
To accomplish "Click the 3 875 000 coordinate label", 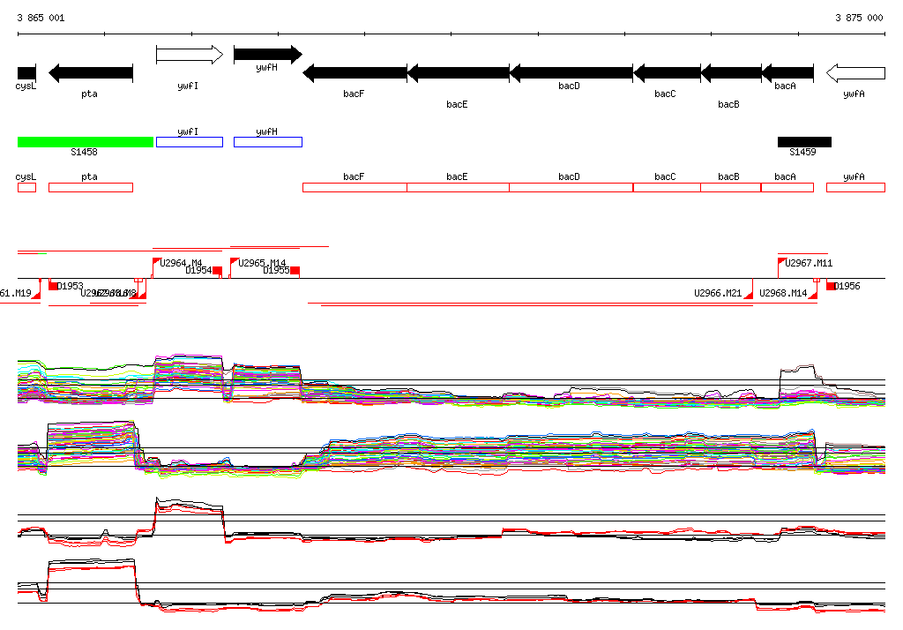I will [x=858, y=18].
